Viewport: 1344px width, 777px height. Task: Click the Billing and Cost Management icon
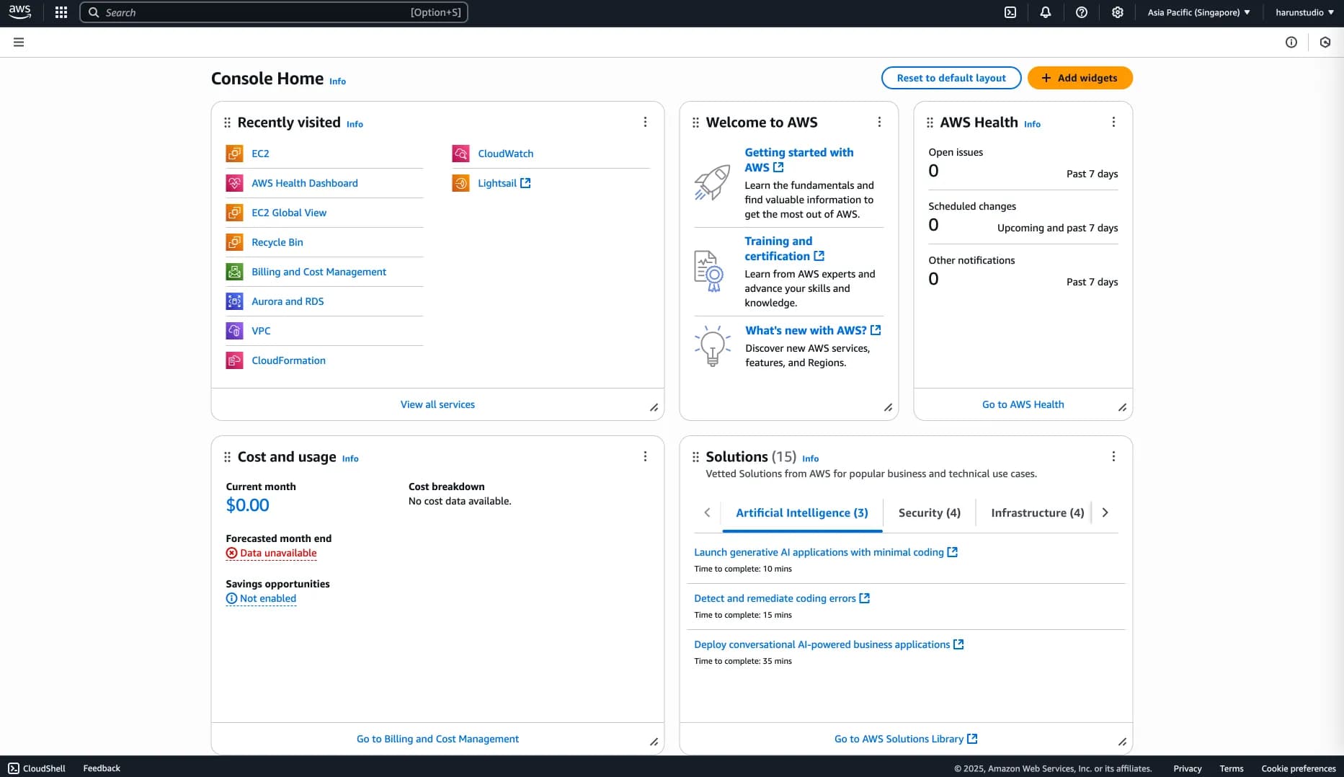233,272
